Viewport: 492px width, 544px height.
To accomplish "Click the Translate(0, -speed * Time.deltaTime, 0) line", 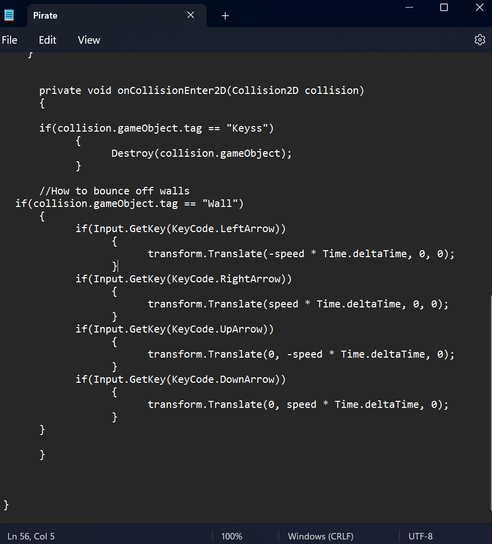I will coord(301,355).
